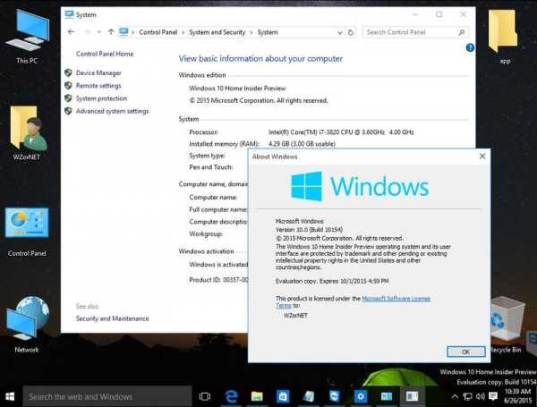The image size is (537, 407).
Task: Click 'Windows 10 Home Insider Preview' edition text
Action: click(x=237, y=89)
